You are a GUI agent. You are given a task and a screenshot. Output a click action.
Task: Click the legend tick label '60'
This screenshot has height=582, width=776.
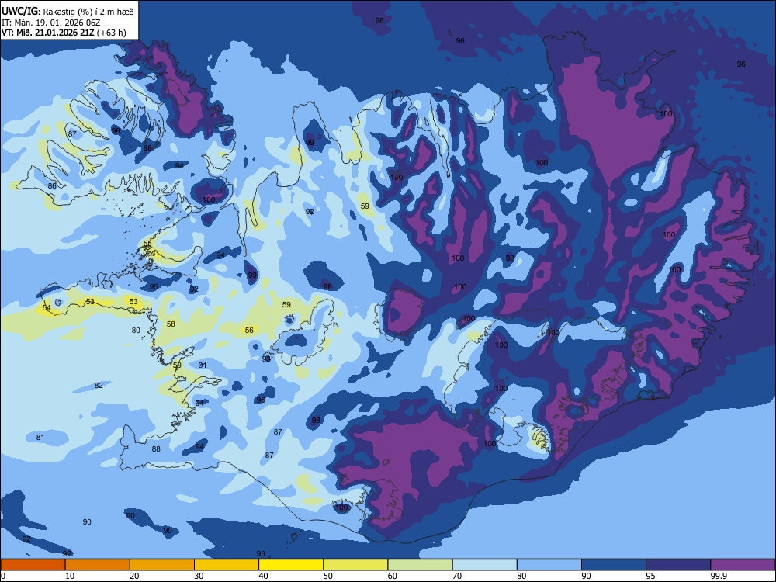tap(393, 576)
